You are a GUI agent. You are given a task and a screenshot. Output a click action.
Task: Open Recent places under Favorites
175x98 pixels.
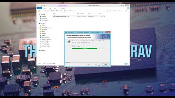45,20
